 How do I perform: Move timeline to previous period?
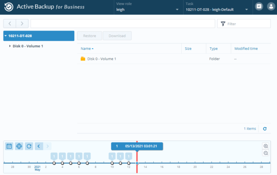pyautogui.click(x=39, y=146)
